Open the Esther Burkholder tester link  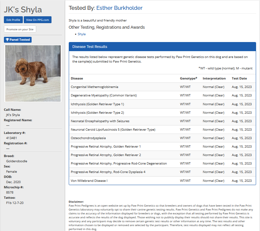[119, 8]
